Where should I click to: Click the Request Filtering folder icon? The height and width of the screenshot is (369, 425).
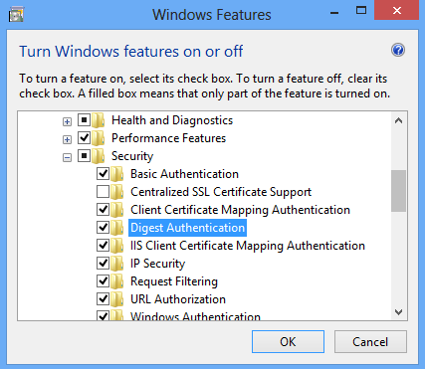pos(116,281)
